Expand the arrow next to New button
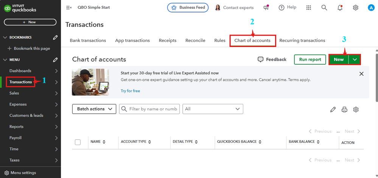 click(355, 59)
